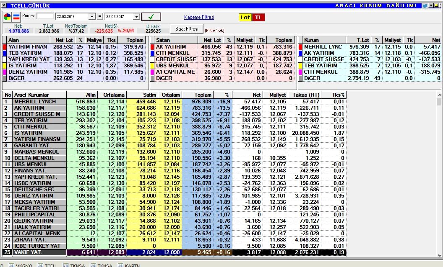Click the magenta swatch beside CITI MENKUL in Kurum table
The width and height of the screenshot is (443, 267).
(x=300, y=72)
